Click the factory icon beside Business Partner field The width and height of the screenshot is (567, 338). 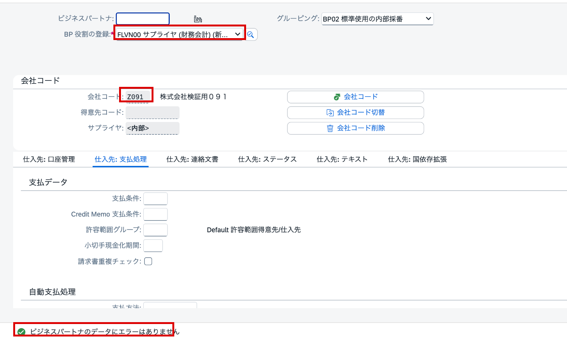pyautogui.click(x=198, y=19)
